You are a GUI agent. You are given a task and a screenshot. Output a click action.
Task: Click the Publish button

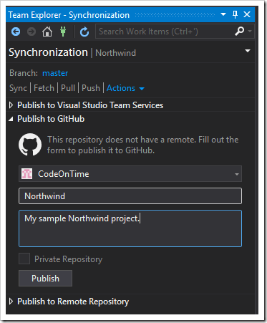pos(45,279)
